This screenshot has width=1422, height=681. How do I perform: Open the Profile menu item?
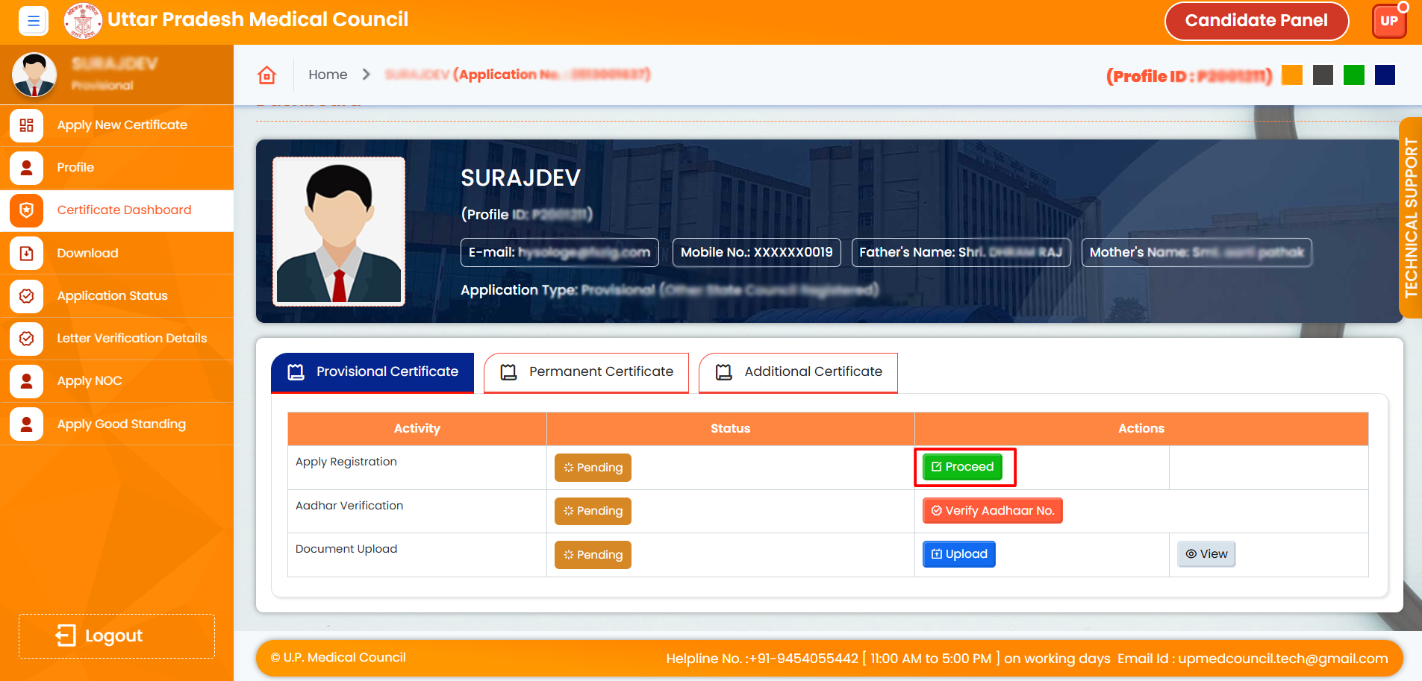click(75, 168)
